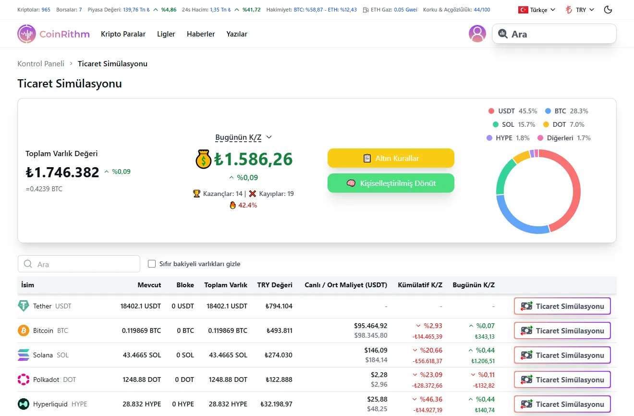
Task: Open the TRY currency dropdown
Action: pos(579,9)
